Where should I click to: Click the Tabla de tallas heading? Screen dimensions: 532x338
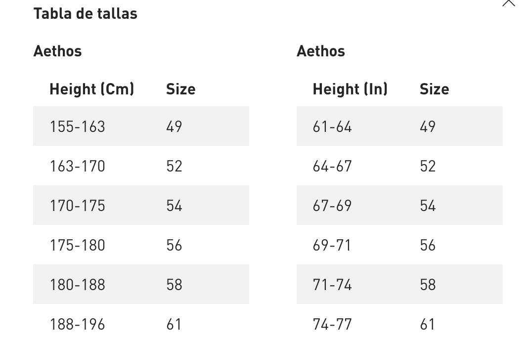click(x=85, y=13)
